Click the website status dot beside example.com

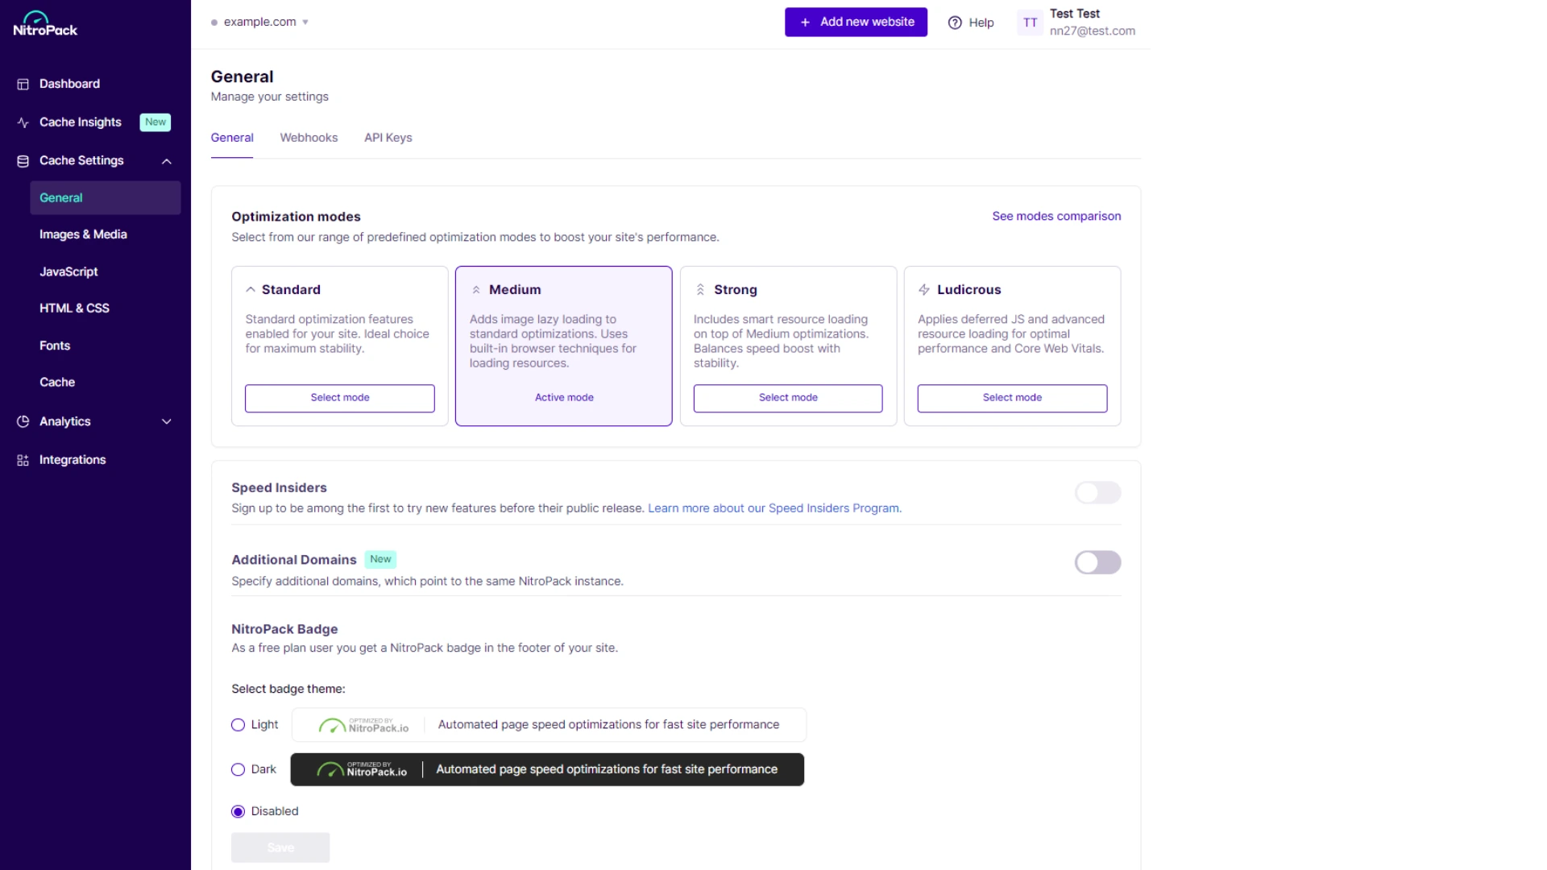tap(214, 23)
